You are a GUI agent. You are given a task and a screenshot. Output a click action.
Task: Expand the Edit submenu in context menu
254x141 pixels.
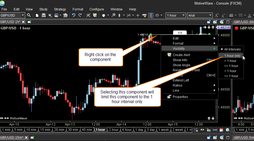189,38
